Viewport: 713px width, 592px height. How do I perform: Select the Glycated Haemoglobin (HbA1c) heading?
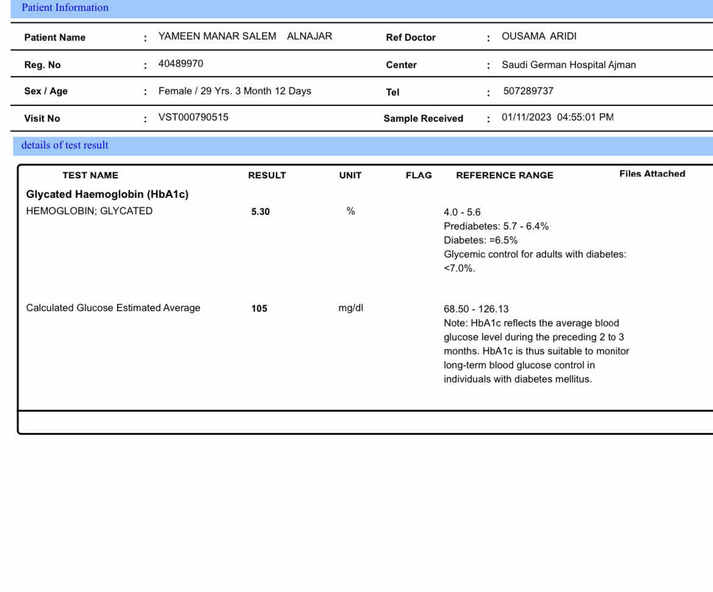tap(107, 194)
